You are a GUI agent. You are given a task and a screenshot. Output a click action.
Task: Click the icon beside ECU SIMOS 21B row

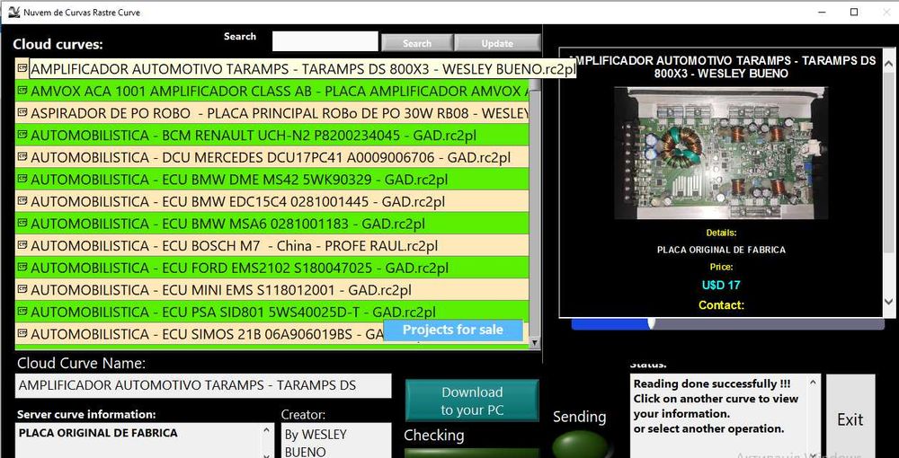tap(22, 333)
